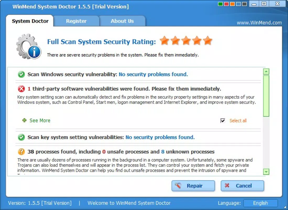This screenshot has height=210, width=288.
Task: Select the dark gray color theme swatch
Action: click(244, 4)
